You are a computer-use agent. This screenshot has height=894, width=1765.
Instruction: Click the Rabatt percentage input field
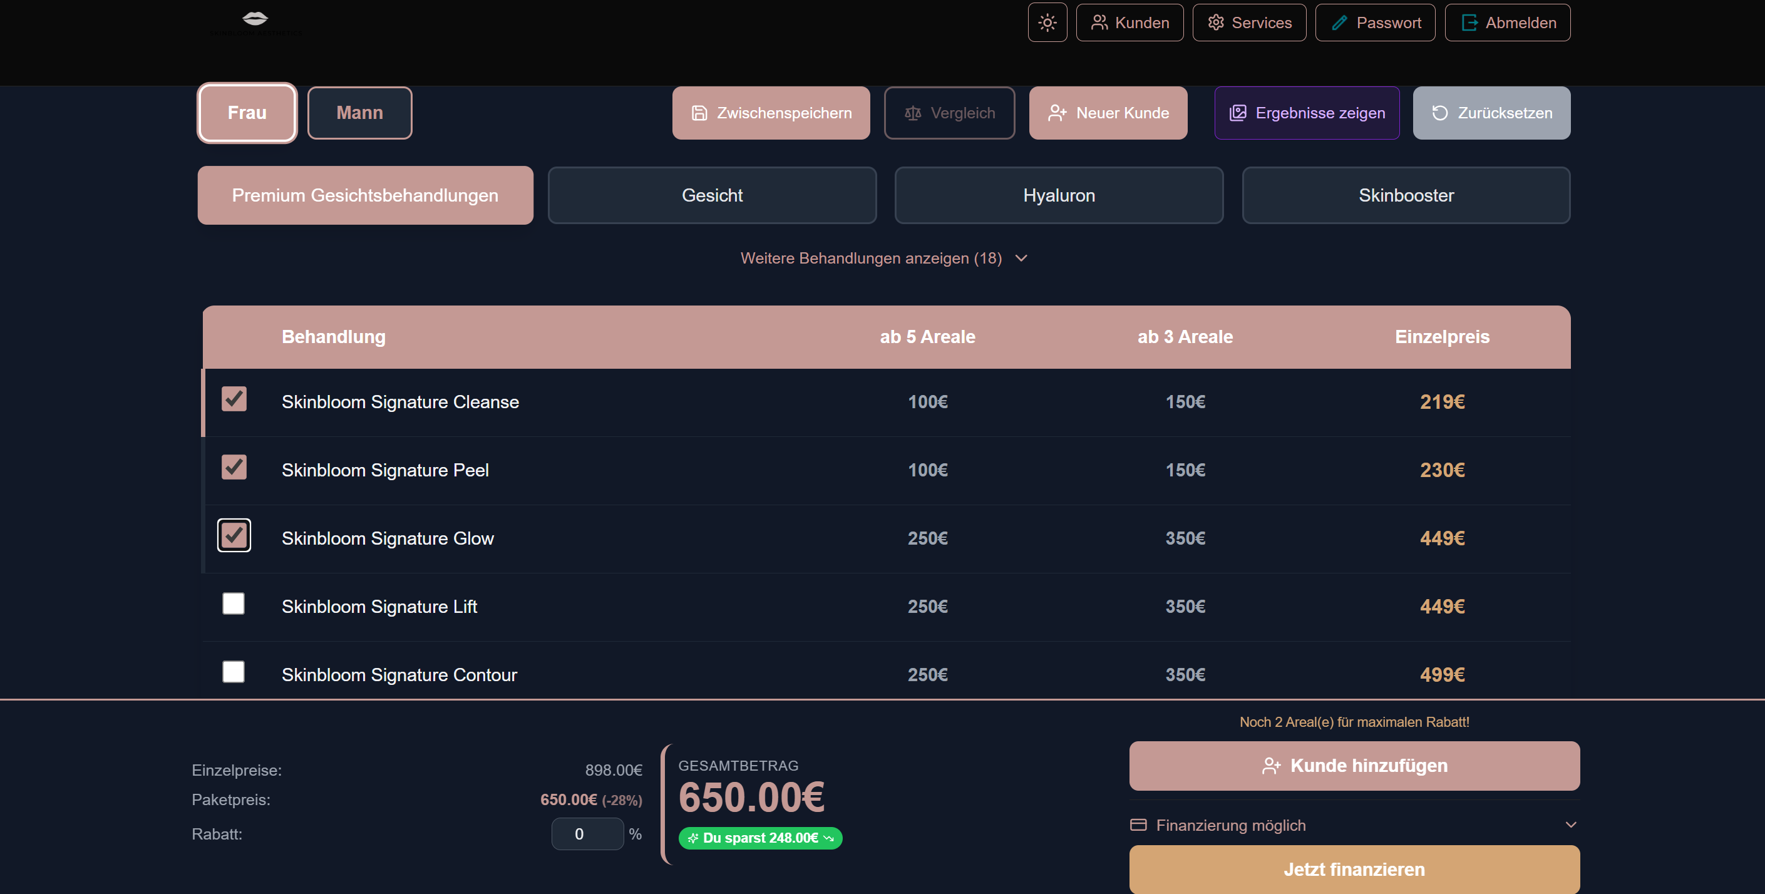(x=587, y=835)
